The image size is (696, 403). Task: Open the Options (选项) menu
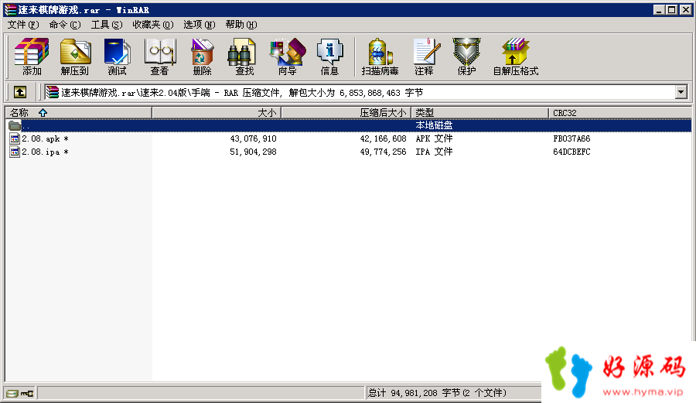click(x=200, y=25)
